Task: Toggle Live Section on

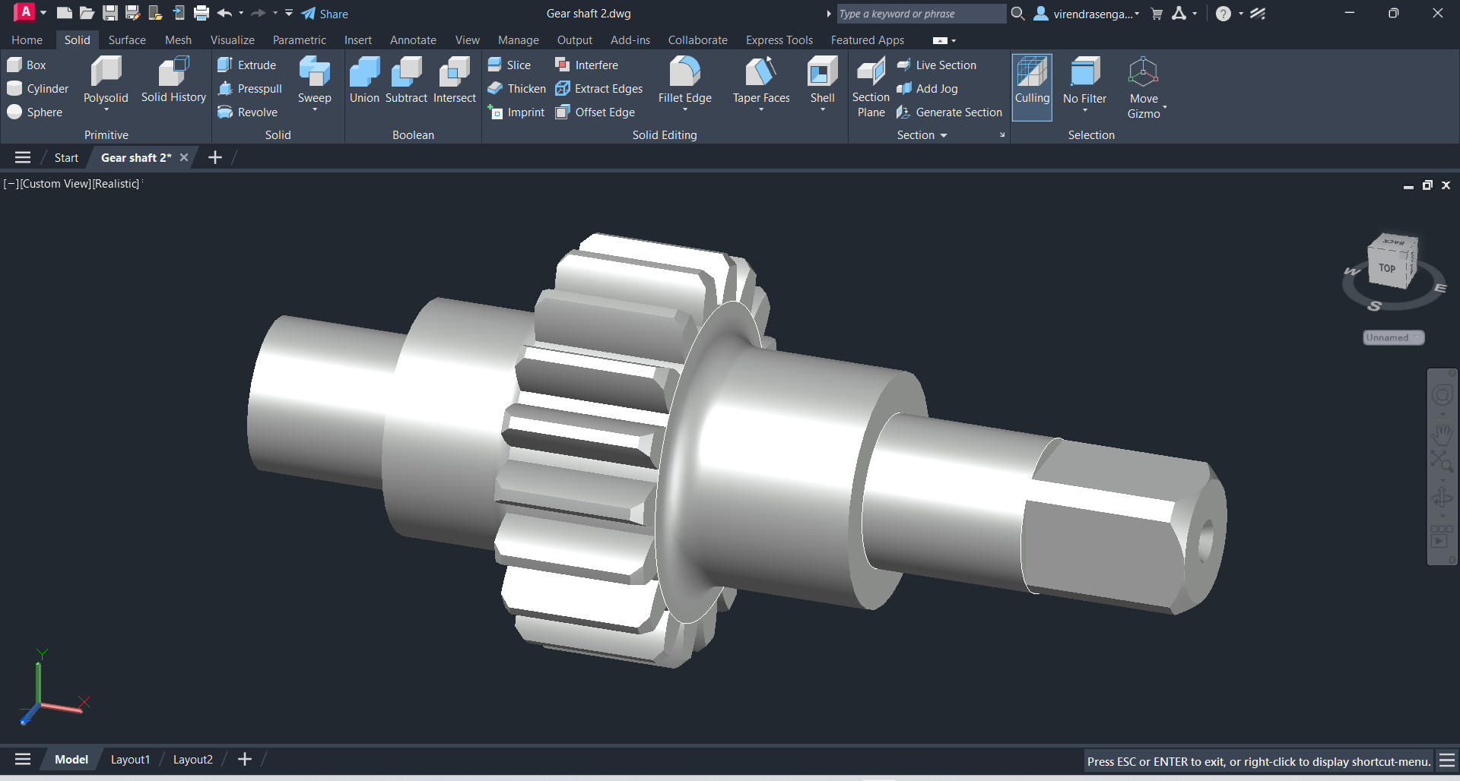Action: [x=936, y=65]
